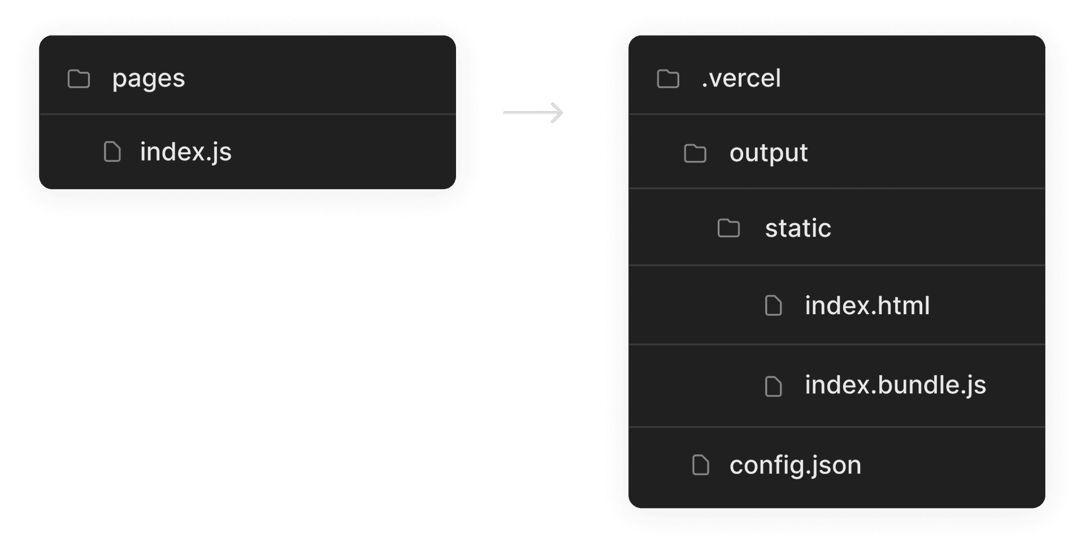Screen dimensions: 1085x551
Task: Click the config.json file icon
Action: 701,465
